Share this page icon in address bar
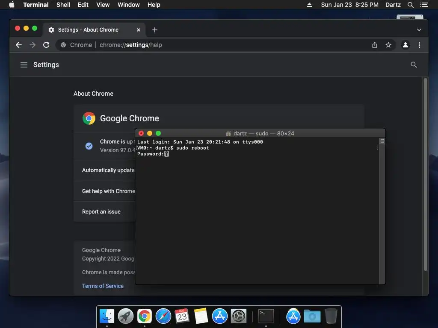Viewport: 438px width, 328px height. pos(375,45)
